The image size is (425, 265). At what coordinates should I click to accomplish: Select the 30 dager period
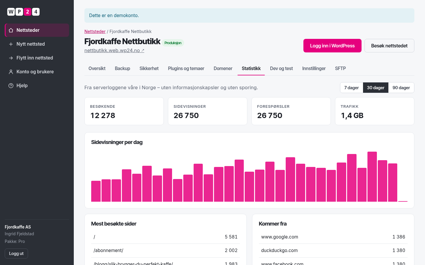coord(376,88)
